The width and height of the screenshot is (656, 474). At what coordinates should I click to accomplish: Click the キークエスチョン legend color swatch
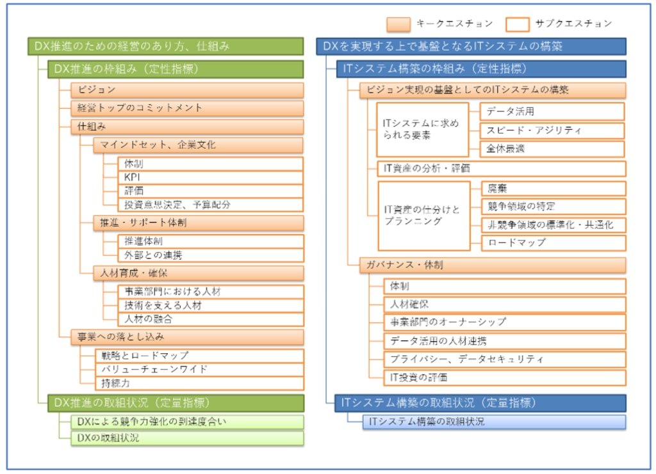399,24
